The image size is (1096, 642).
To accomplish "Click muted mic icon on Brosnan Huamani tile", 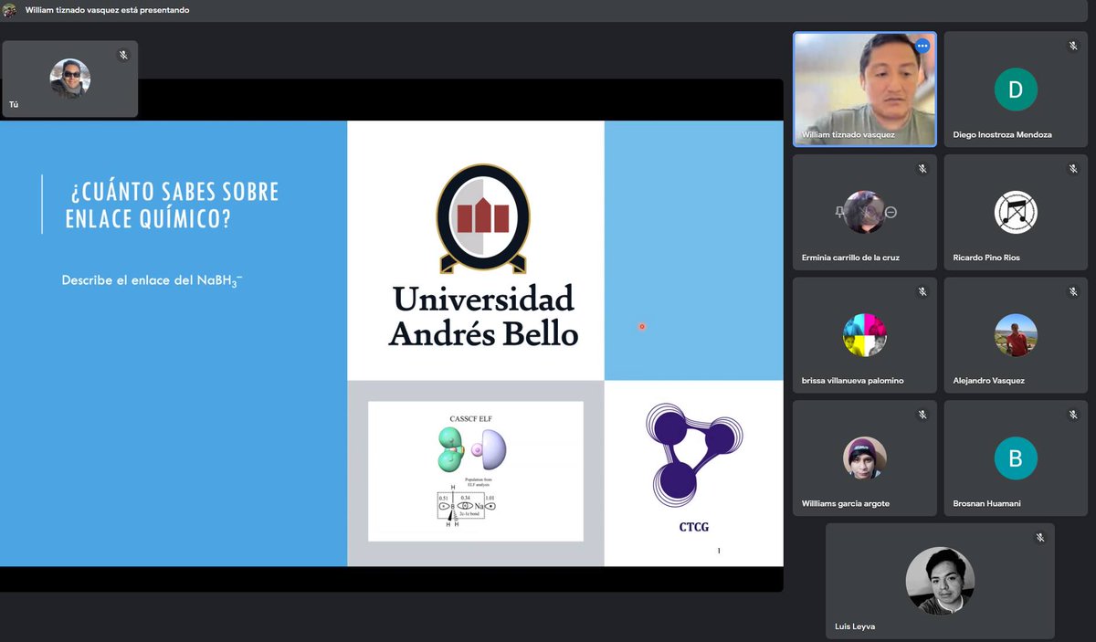I will coord(1073,415).
